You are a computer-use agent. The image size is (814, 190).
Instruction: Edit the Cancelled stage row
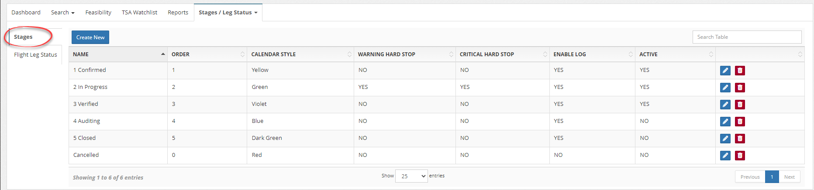(725, 156)
